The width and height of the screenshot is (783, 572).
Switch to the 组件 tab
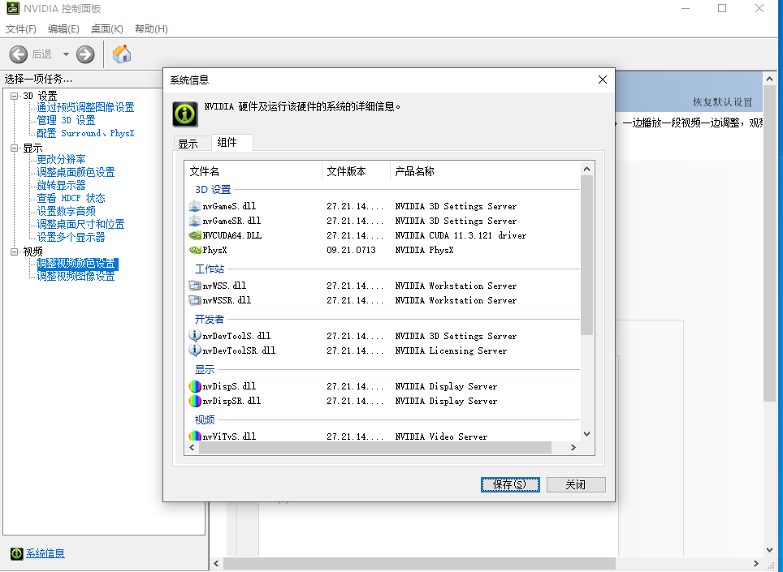click(x=231, y=142)
